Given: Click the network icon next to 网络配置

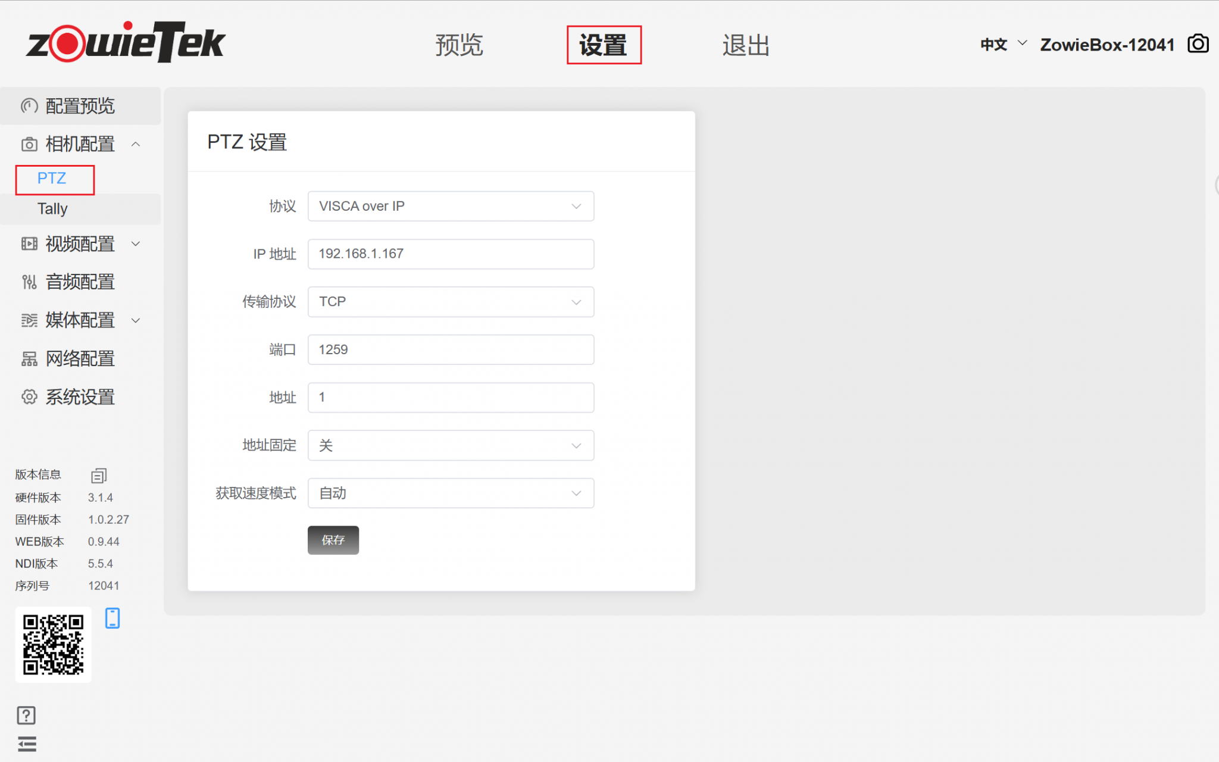Looking at the screenshot, I should (x=29, y=359).
